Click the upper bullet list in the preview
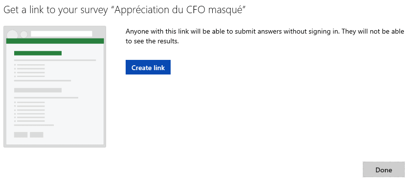 [29, 71]
